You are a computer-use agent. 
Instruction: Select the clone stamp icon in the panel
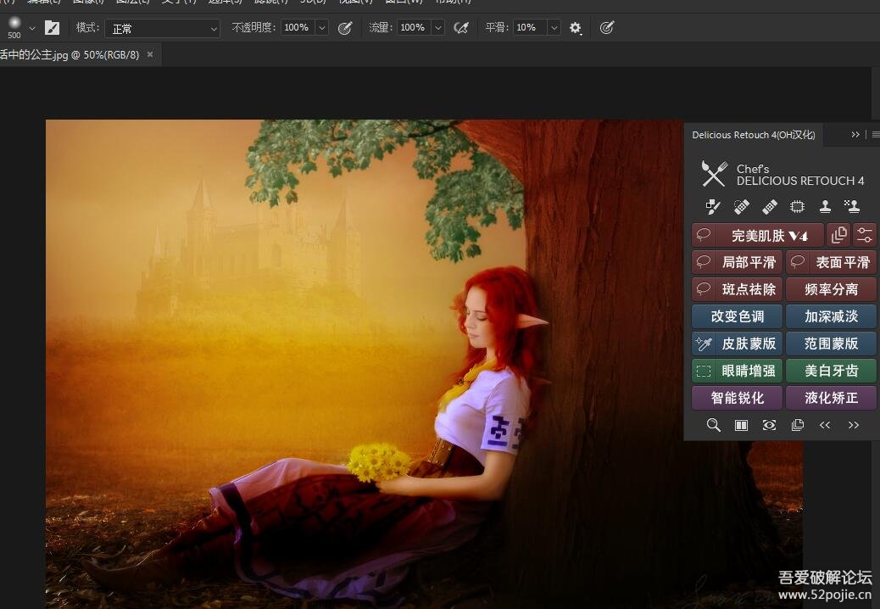(825, 207)
